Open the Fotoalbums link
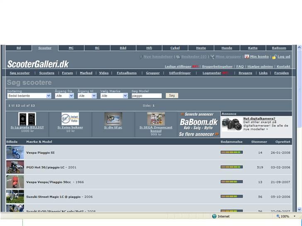The height and width of the screenshot is (226, 302). [127, 73]
